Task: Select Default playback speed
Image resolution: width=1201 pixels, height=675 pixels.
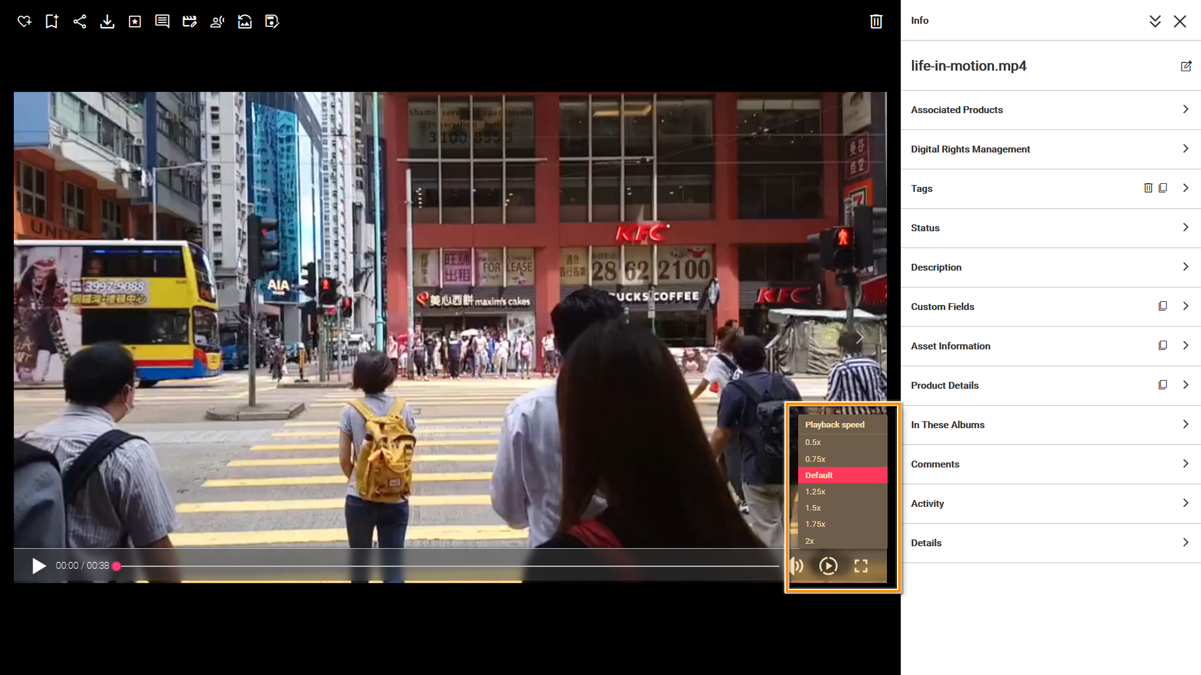Action: (x=843, y=475)
